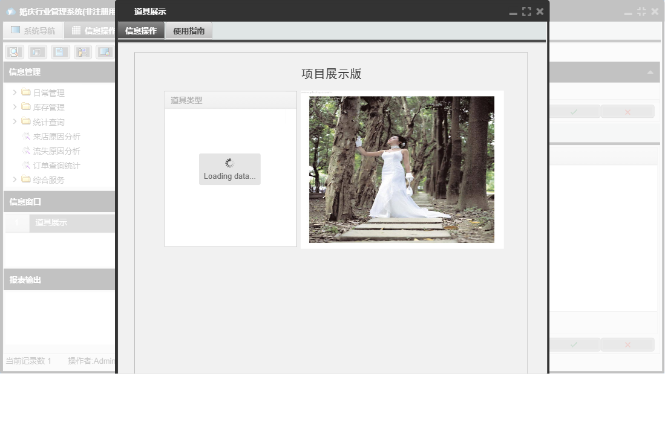Click the document page toolbar icon
The height and width of the screenshot is (426, 665).
pos(61,52)
